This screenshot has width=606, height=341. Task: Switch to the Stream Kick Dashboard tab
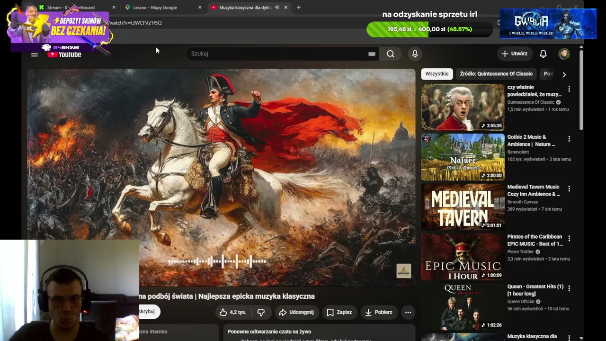click(76, 8)
